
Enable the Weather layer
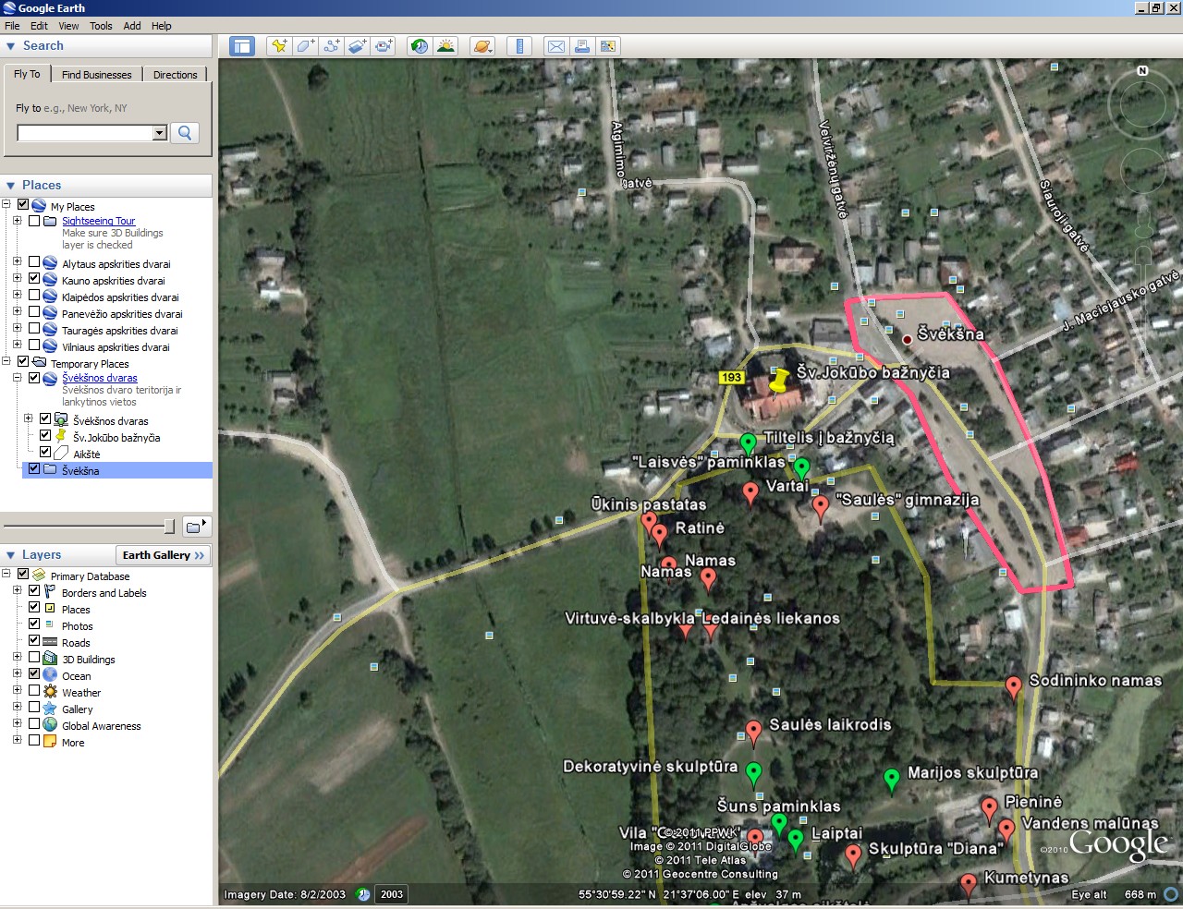[34, 691]
